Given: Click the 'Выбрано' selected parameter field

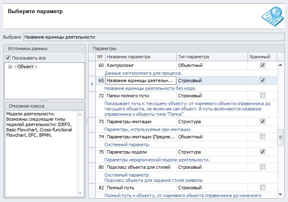Looking at the screenshot, I should [x=153, y=37].
